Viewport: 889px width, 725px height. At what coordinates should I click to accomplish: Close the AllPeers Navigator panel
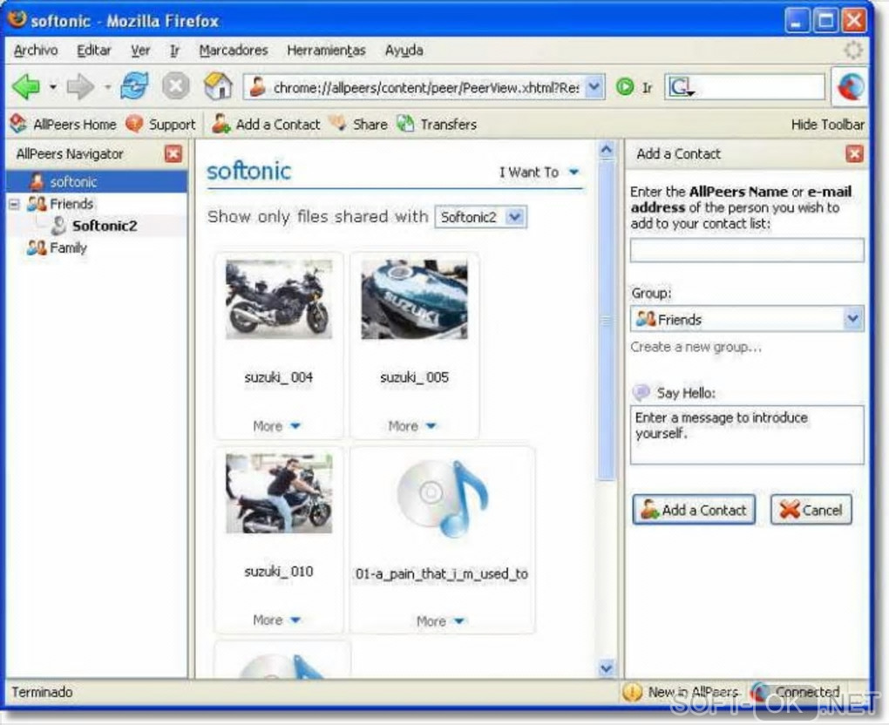click(173, 153)
